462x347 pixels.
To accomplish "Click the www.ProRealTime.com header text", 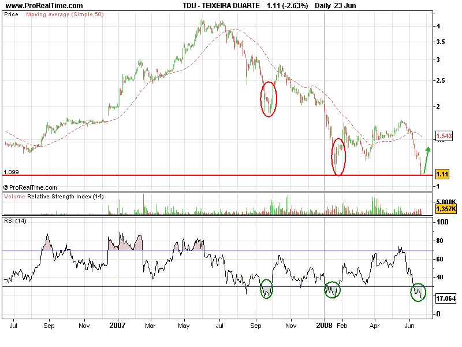I will pyautogui.click(x=44, y=6).
